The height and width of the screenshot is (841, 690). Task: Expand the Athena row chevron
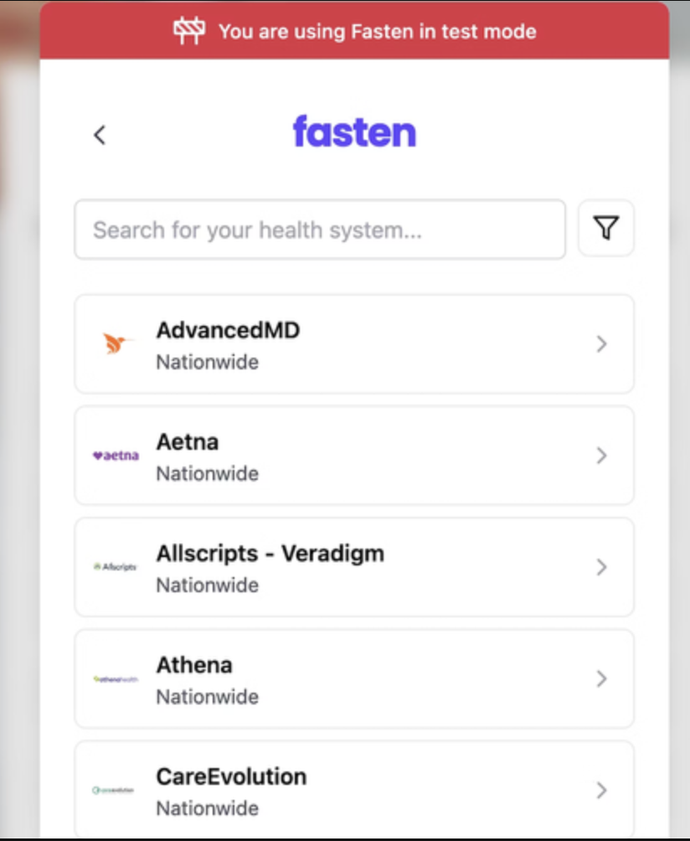(x=601, y=678)
